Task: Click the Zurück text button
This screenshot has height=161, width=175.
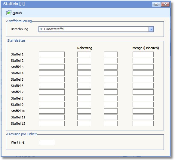Action: [x=17, y=13]
